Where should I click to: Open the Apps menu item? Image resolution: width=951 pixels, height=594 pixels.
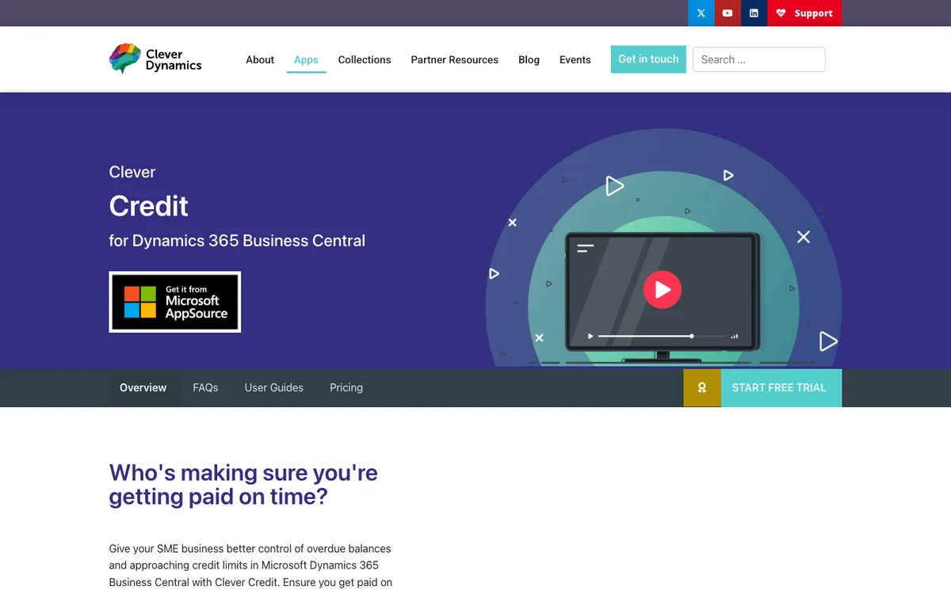point(306,59)
